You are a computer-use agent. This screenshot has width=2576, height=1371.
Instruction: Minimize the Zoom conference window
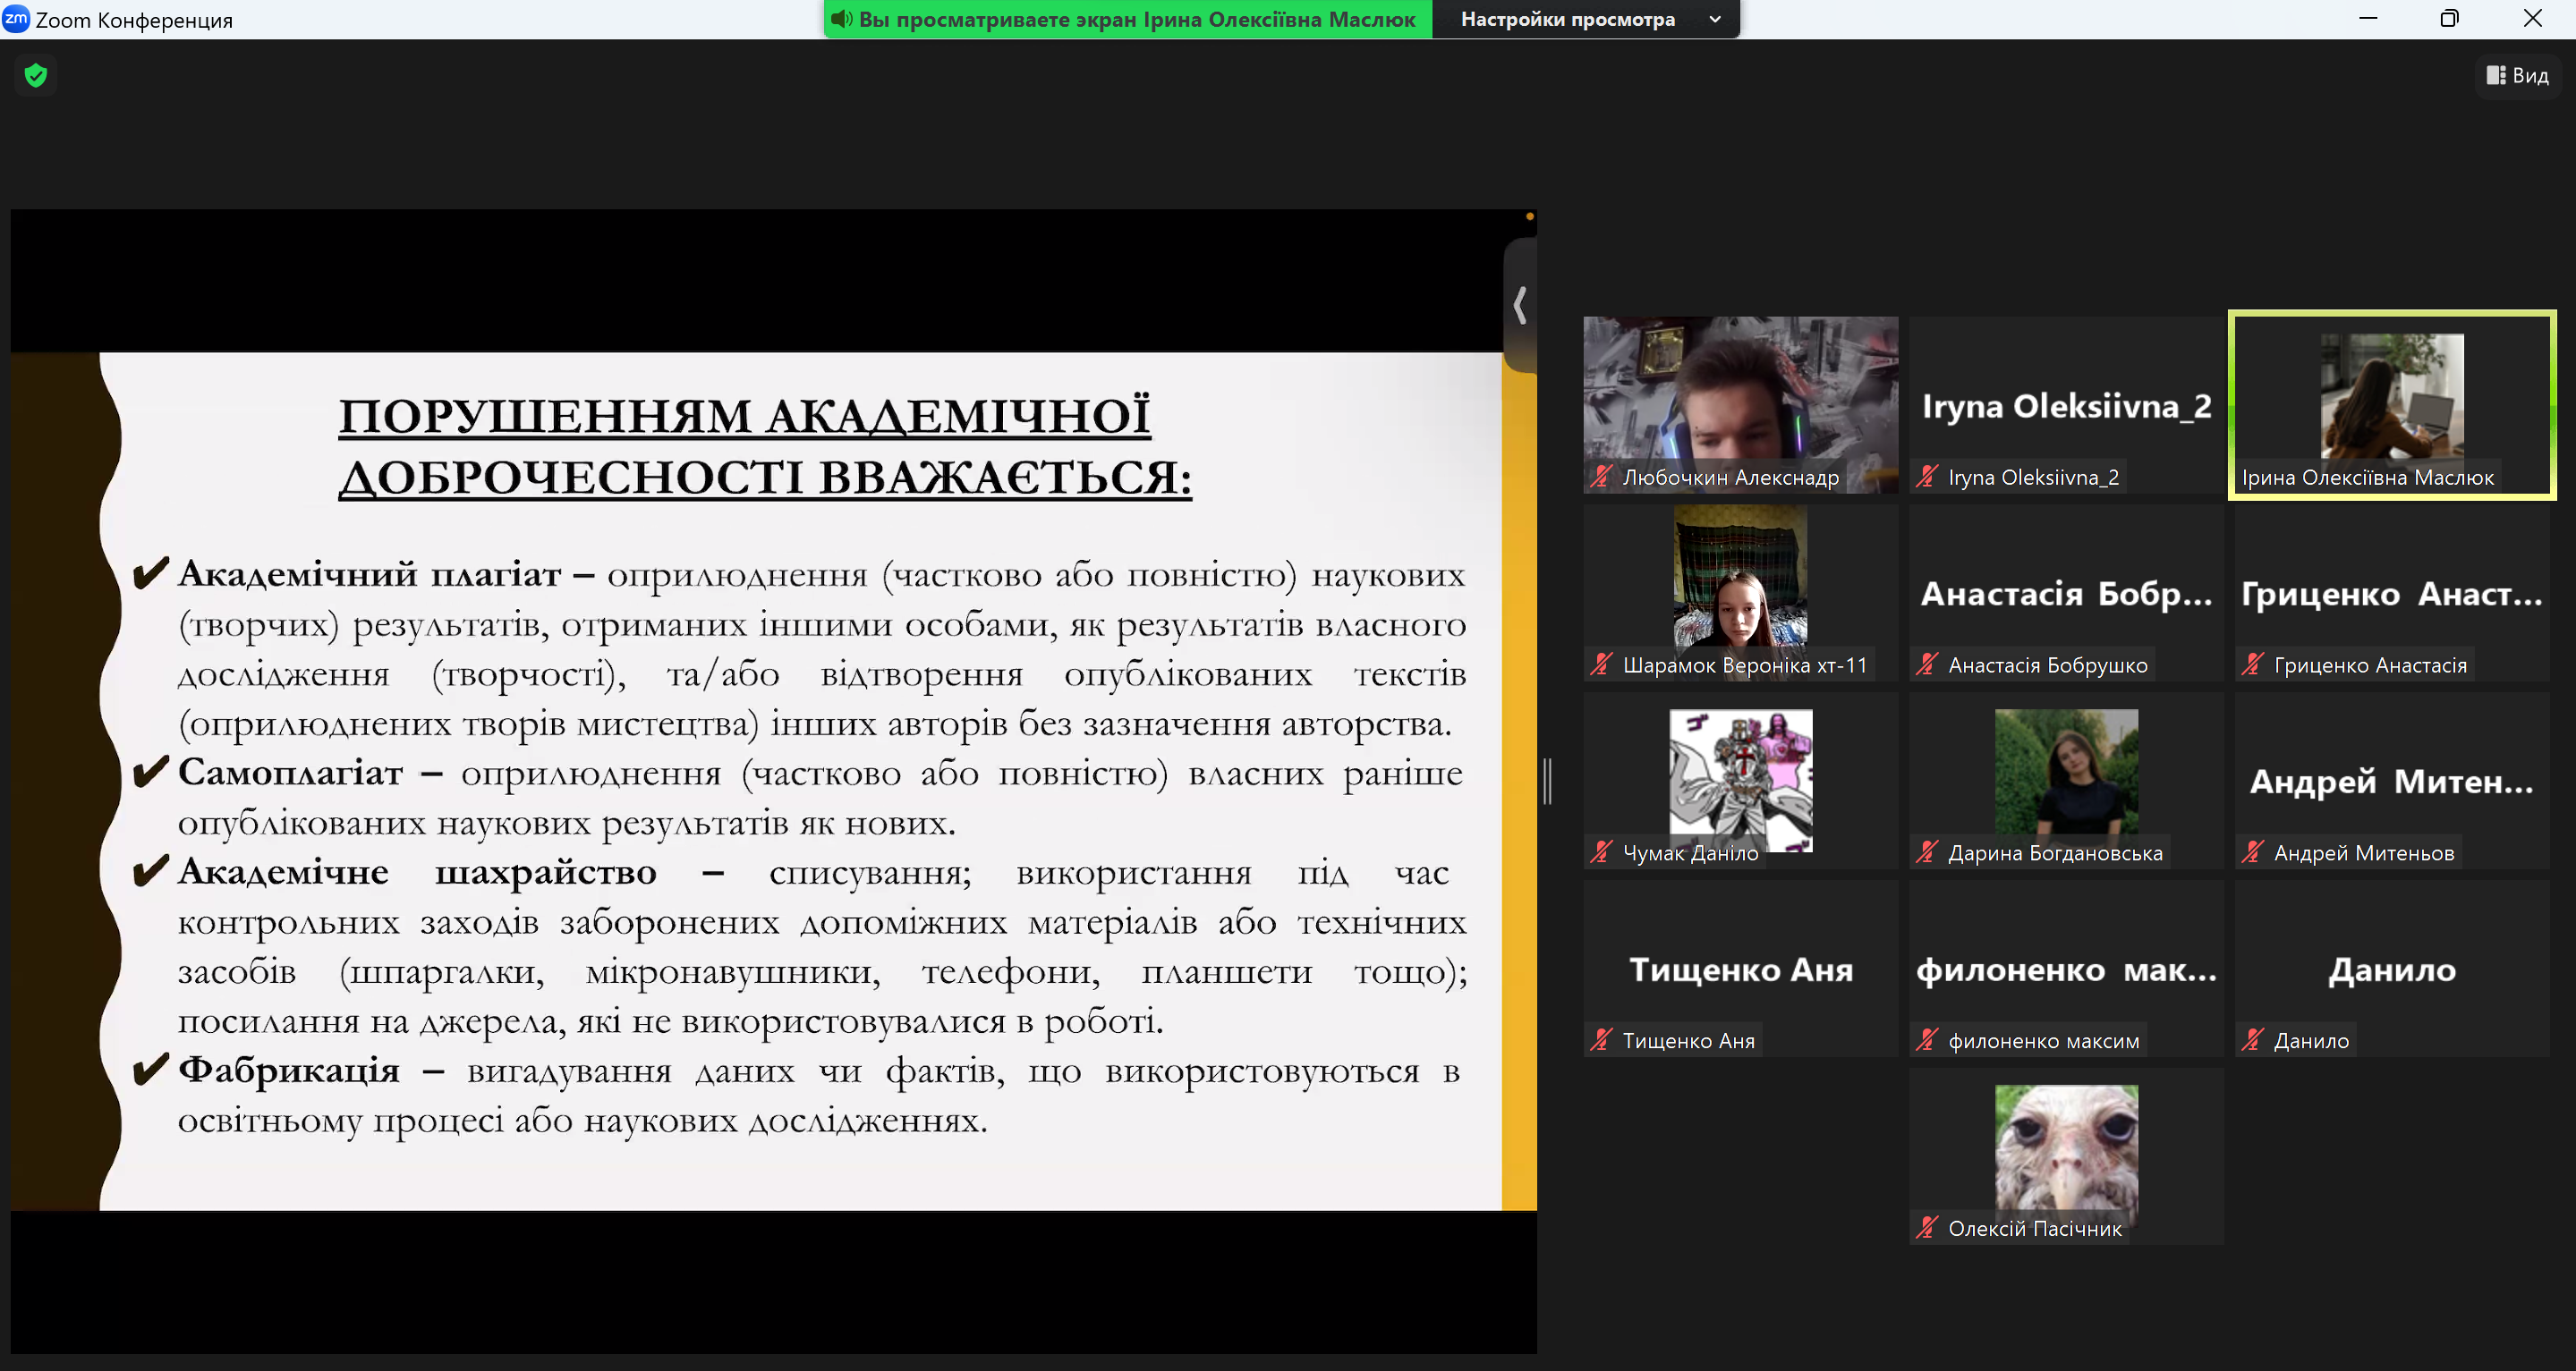[x=2367, y=19]
